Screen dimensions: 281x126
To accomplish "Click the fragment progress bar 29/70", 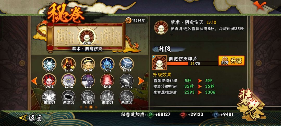I will click(x=193, y=64).
